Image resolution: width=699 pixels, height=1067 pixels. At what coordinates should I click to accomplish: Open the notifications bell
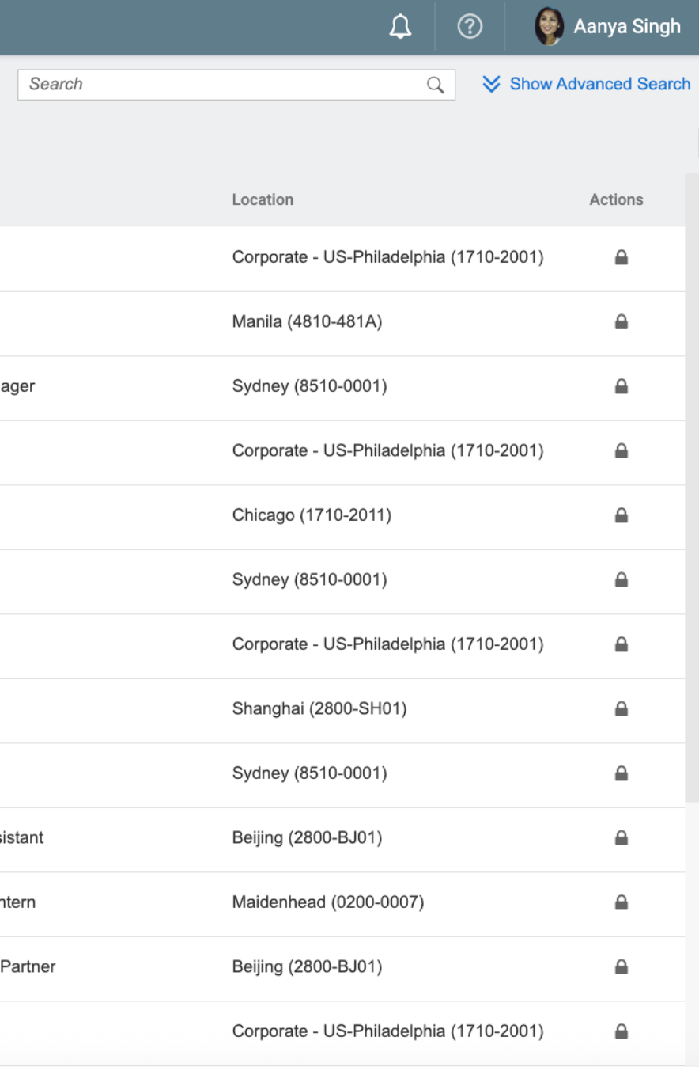(x=401, y=27)
